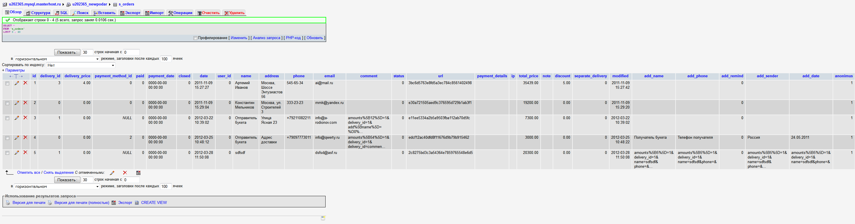Edit row with id 5 using pencil icon
This screenshot has width=855, height=224.
[17, 153]
